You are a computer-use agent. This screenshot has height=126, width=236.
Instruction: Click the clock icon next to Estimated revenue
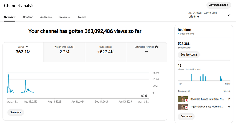click(x=157, y=47)
